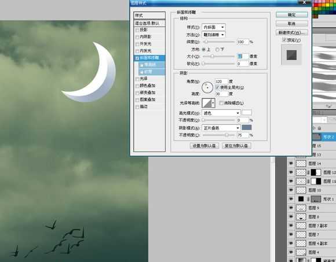Select the 图层 12 layer mask thumbnail
This screenshot has height=262, width=336.
point(316,172)
